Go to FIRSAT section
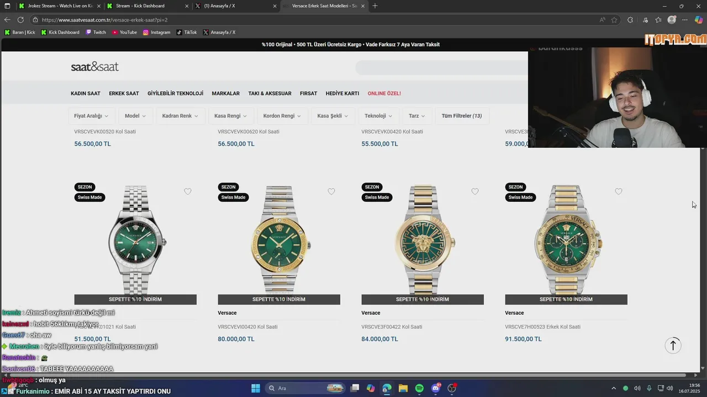The height and width of the screenshot is (397, 707). [308, 93]
